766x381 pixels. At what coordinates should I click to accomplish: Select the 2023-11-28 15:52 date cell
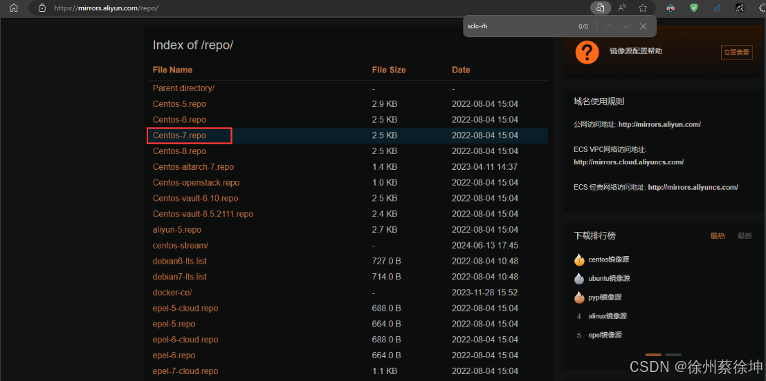(485, 293)
